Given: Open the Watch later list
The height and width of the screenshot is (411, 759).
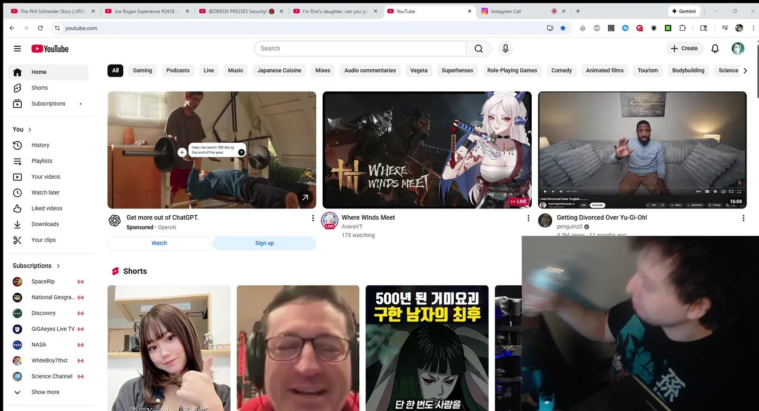Looking at the screenshot, I should tap(49, 192).
